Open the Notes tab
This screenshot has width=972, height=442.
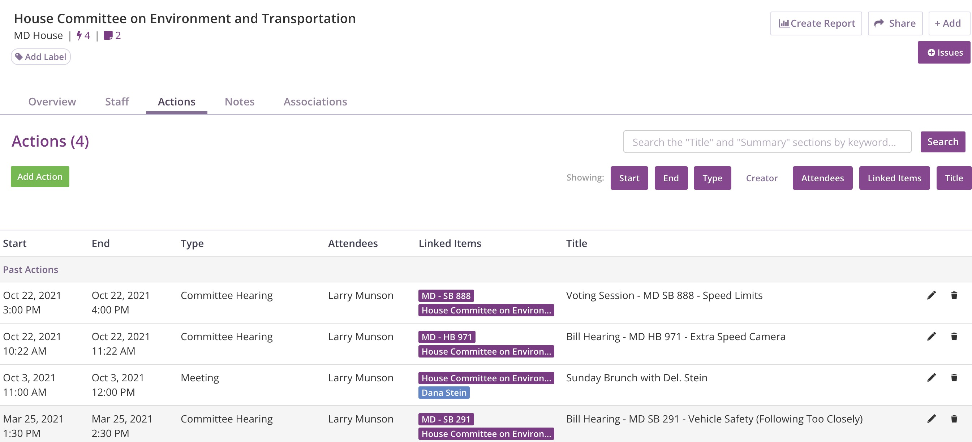pos(240,102)
